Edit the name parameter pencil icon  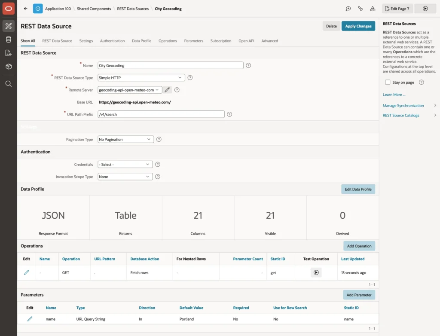pos(30,319)
